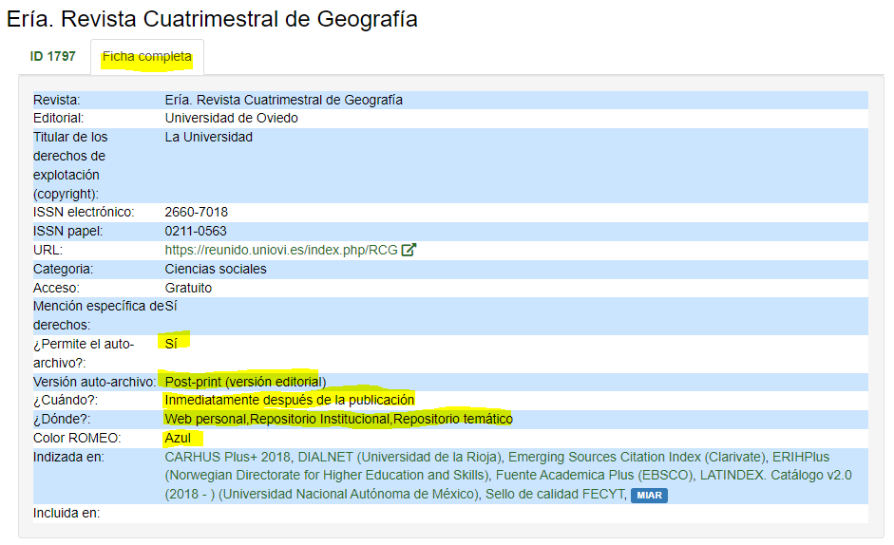The width and height of the screenshot is (894, 545).
Task: Select the Ficha completa tab
Action: pyautogui.click(x=147, y=57)
